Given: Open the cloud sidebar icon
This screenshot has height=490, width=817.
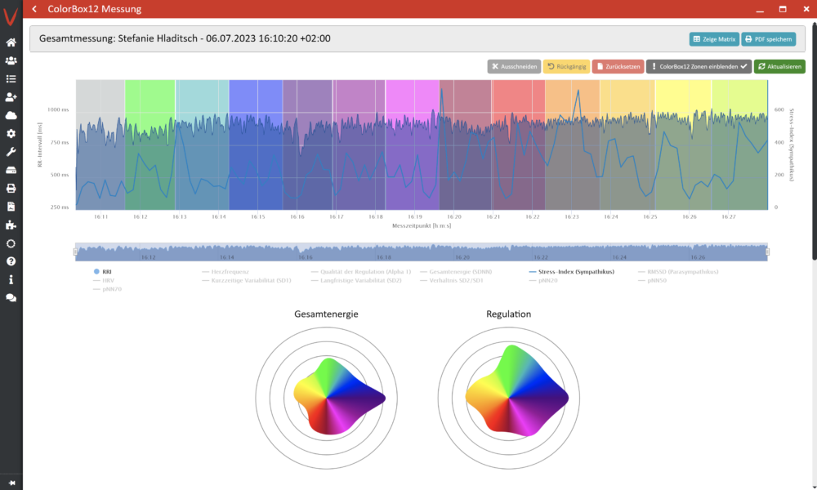Looking at the screenshot, I should [x=11, y=115].
